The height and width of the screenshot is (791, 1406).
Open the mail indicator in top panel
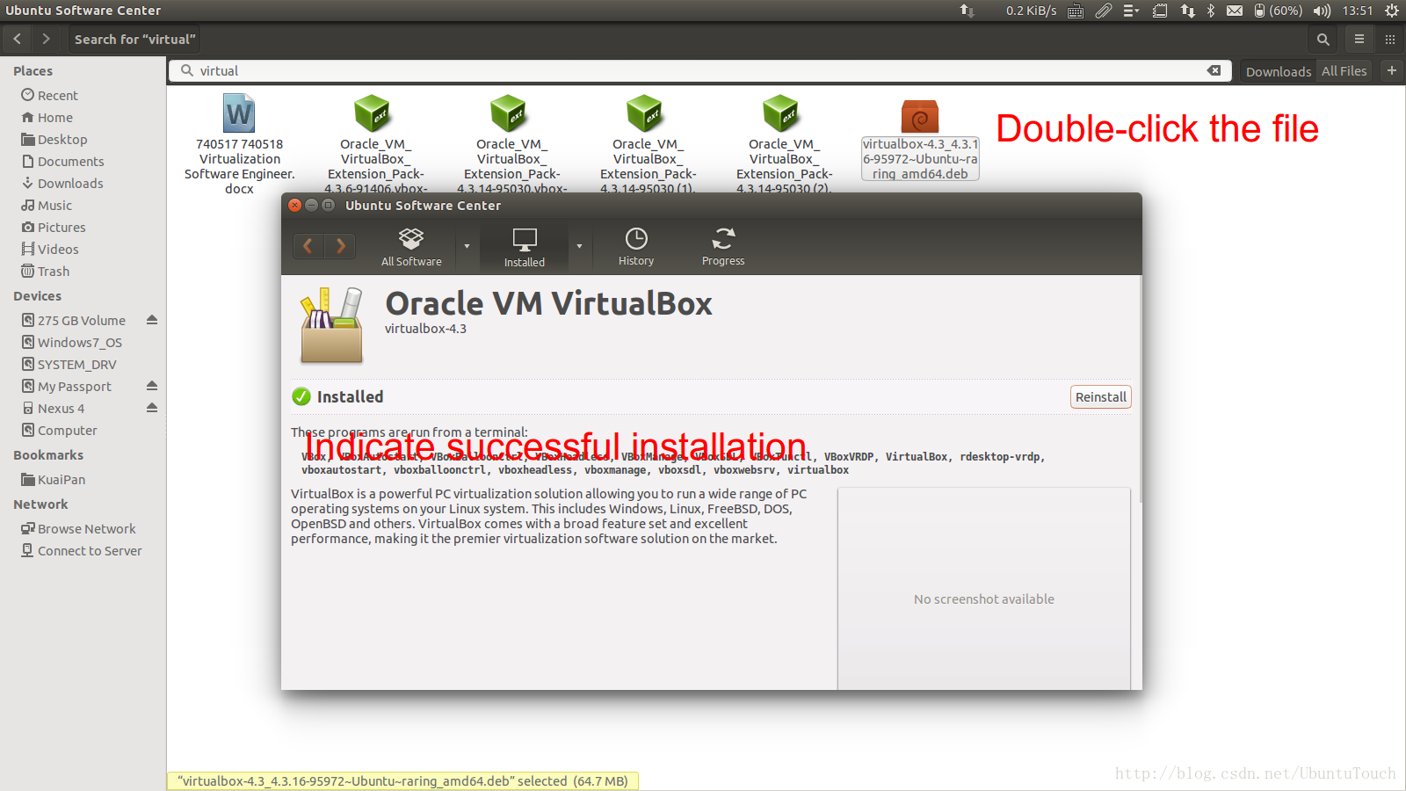pyautogui.click(x=1234, y=11)
